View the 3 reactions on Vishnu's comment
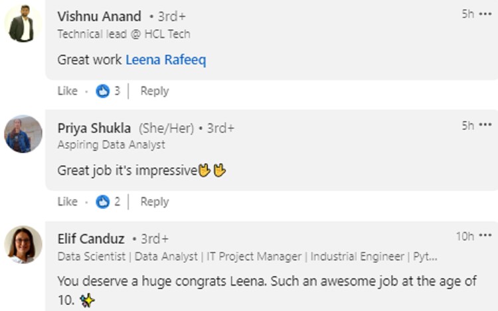 [117, 91]
